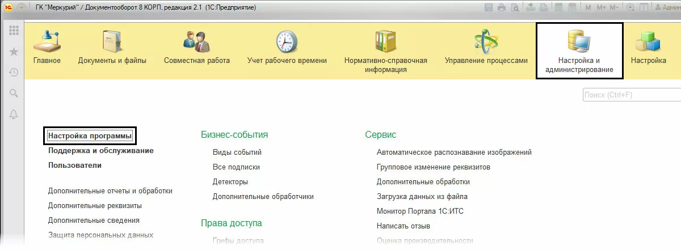Click the Сервис group heading
Image resolution: width=681 pixels, height=250 pixels.
381,134
